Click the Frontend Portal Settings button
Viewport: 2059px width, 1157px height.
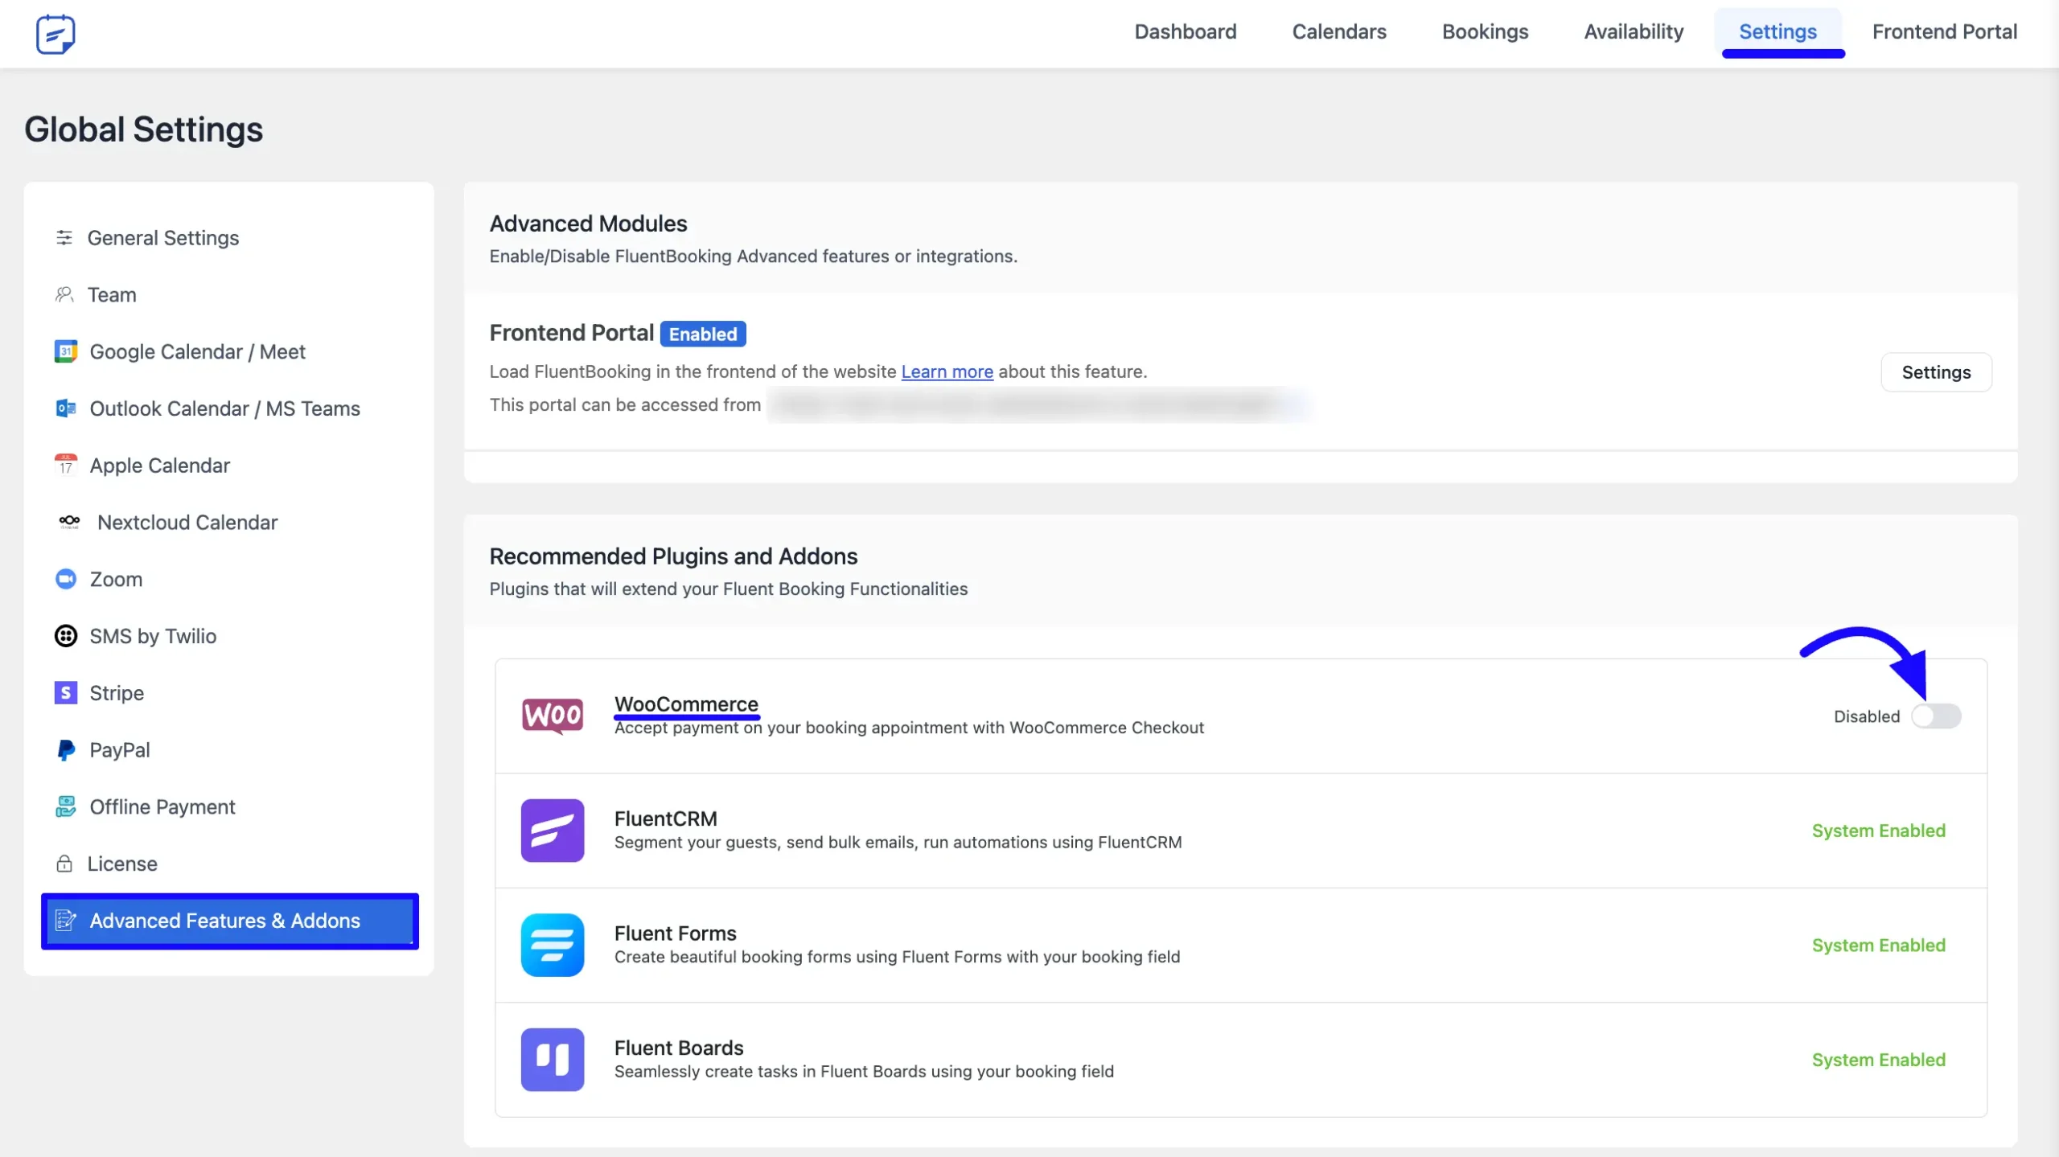coord(1936,372)
